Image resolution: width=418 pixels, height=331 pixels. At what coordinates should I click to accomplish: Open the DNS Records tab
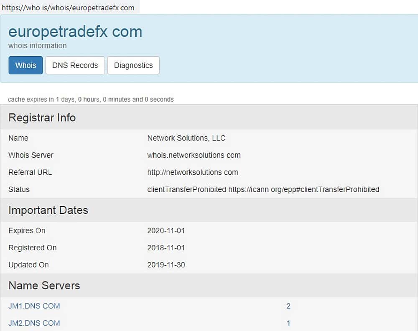click(75, 65)
